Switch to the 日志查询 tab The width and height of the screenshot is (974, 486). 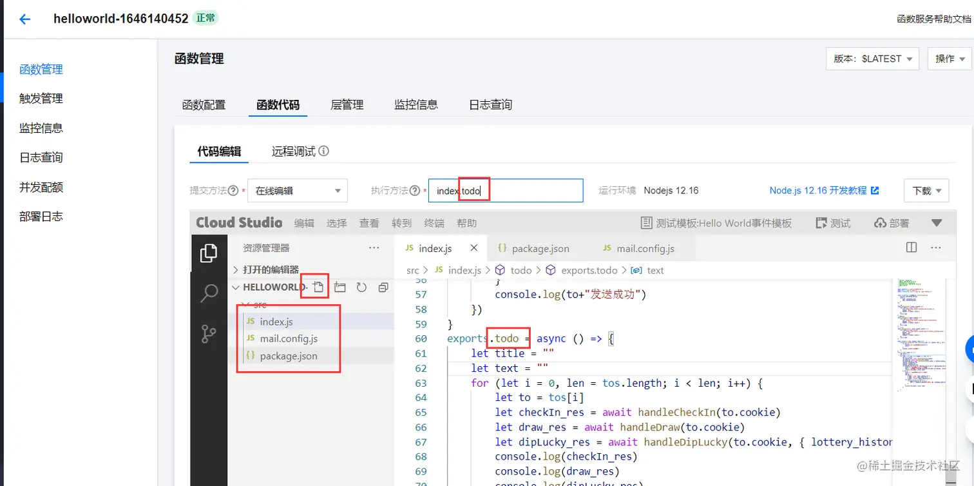[x=490, y=104]
